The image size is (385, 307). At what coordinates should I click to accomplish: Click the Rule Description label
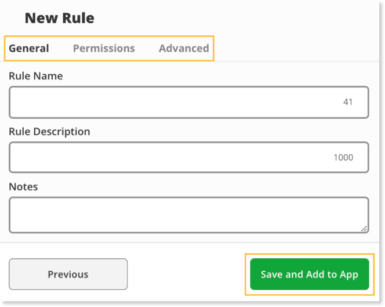tap(49, 131)
